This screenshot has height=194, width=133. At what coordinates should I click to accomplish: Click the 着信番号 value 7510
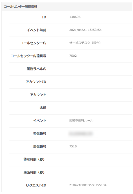[x=73, y=146]
